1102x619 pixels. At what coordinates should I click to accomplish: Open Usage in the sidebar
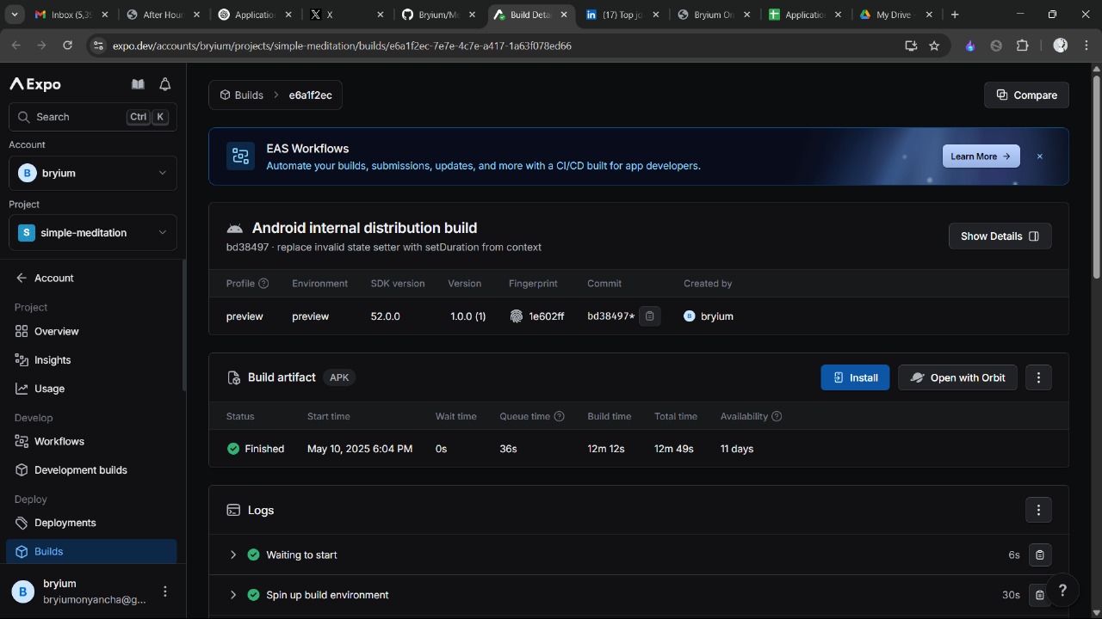(49, 389)
